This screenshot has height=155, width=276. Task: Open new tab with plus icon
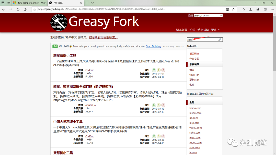click(87, 3)
